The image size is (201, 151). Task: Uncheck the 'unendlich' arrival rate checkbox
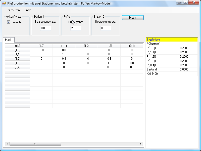coord(8,22)
